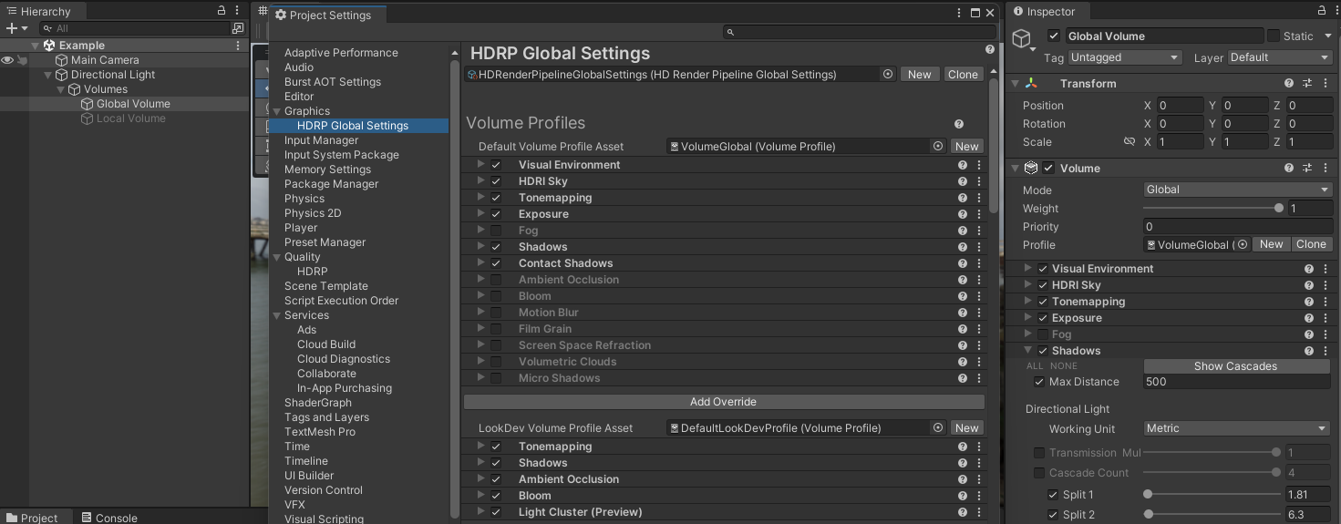1341x524 pixels.
Task: Toggle Global Volume active checkbox in Inspector
Action: click(x=1054, y=36)
